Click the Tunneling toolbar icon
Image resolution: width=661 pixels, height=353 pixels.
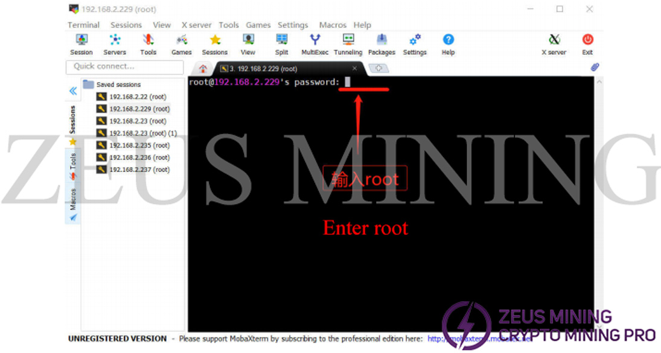[348, 44]
